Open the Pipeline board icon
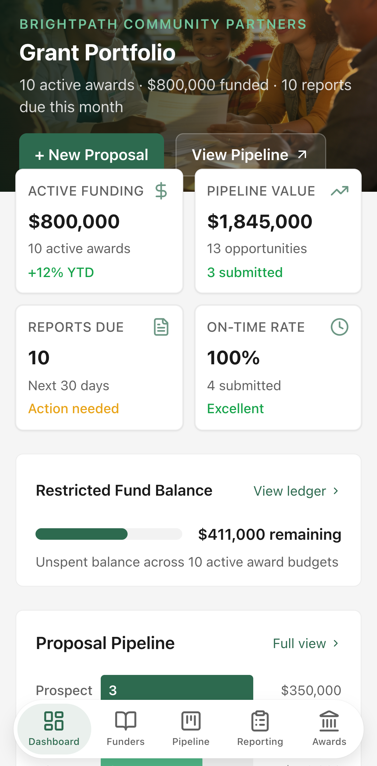 [191, 721]
